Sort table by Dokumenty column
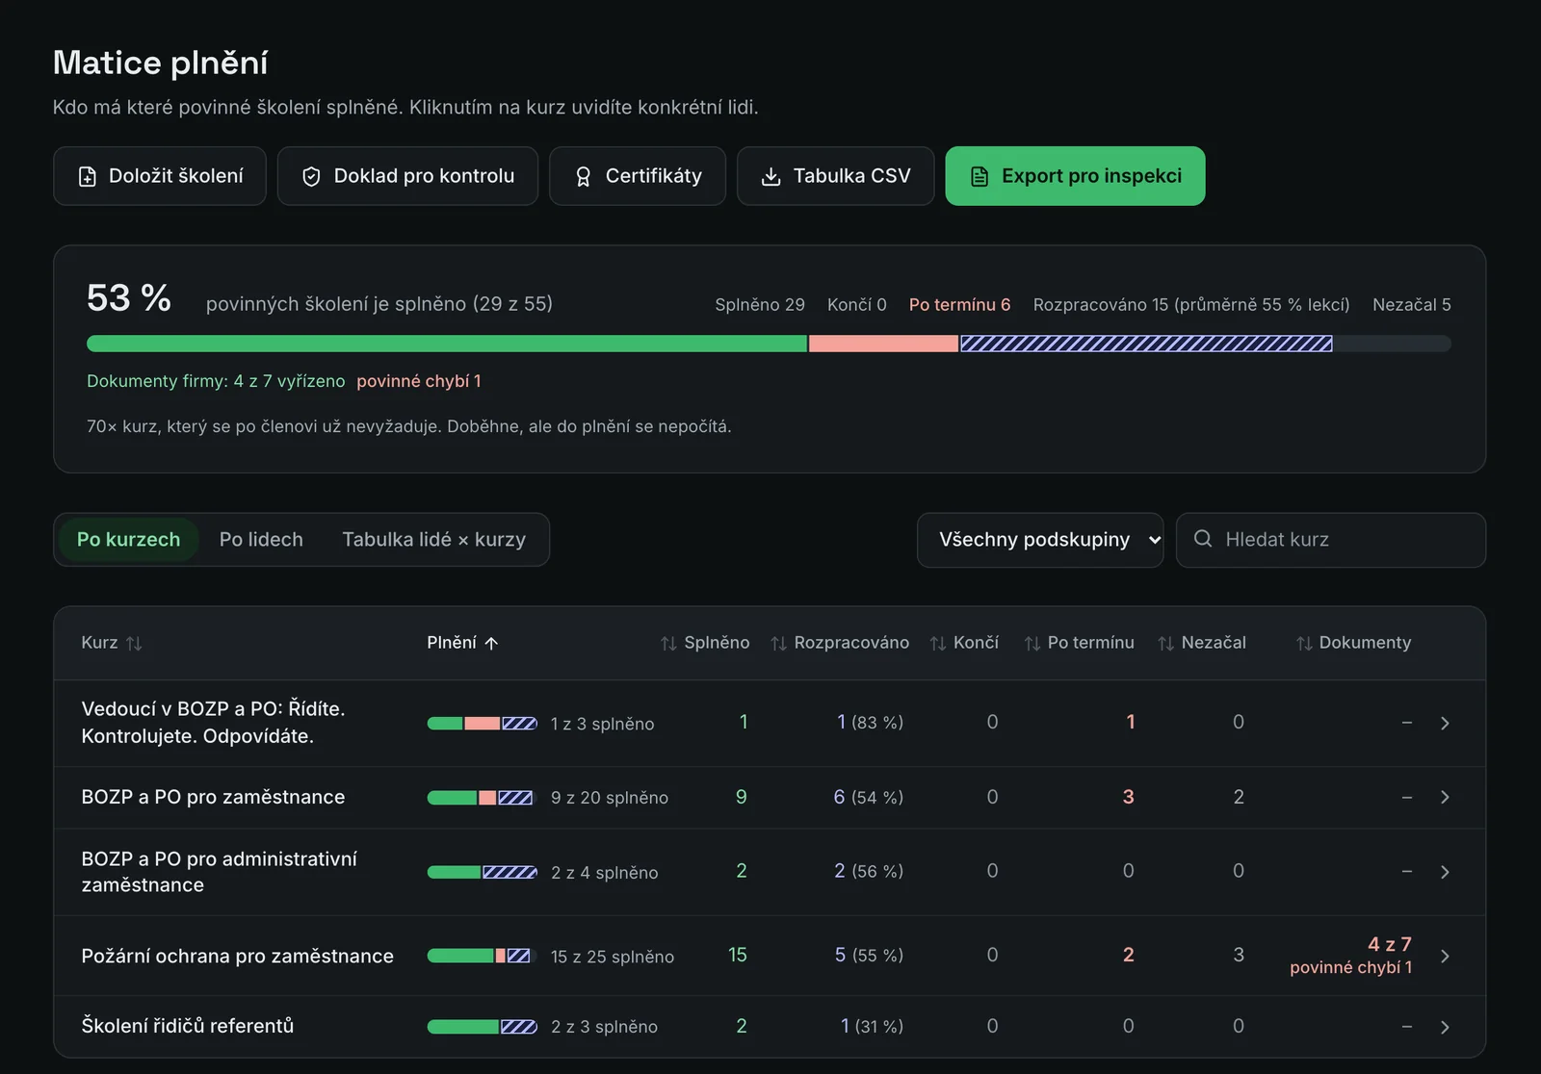The image size is (1541, 1074). (x=1353, y=643)
